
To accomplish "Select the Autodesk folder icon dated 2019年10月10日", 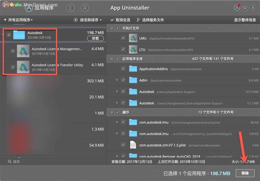I will tap(19, 35).
